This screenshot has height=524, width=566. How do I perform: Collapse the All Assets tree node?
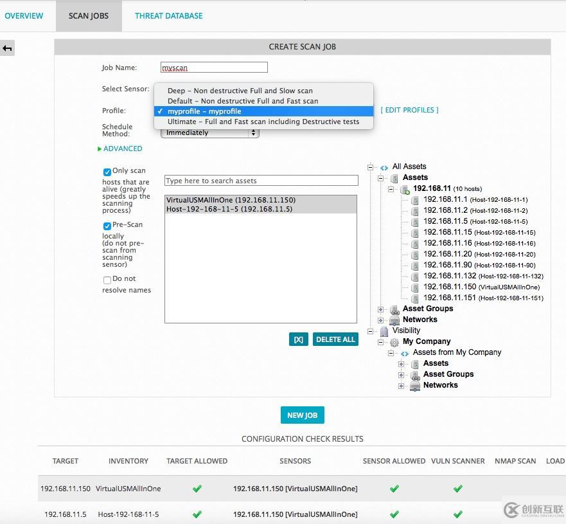370,167
